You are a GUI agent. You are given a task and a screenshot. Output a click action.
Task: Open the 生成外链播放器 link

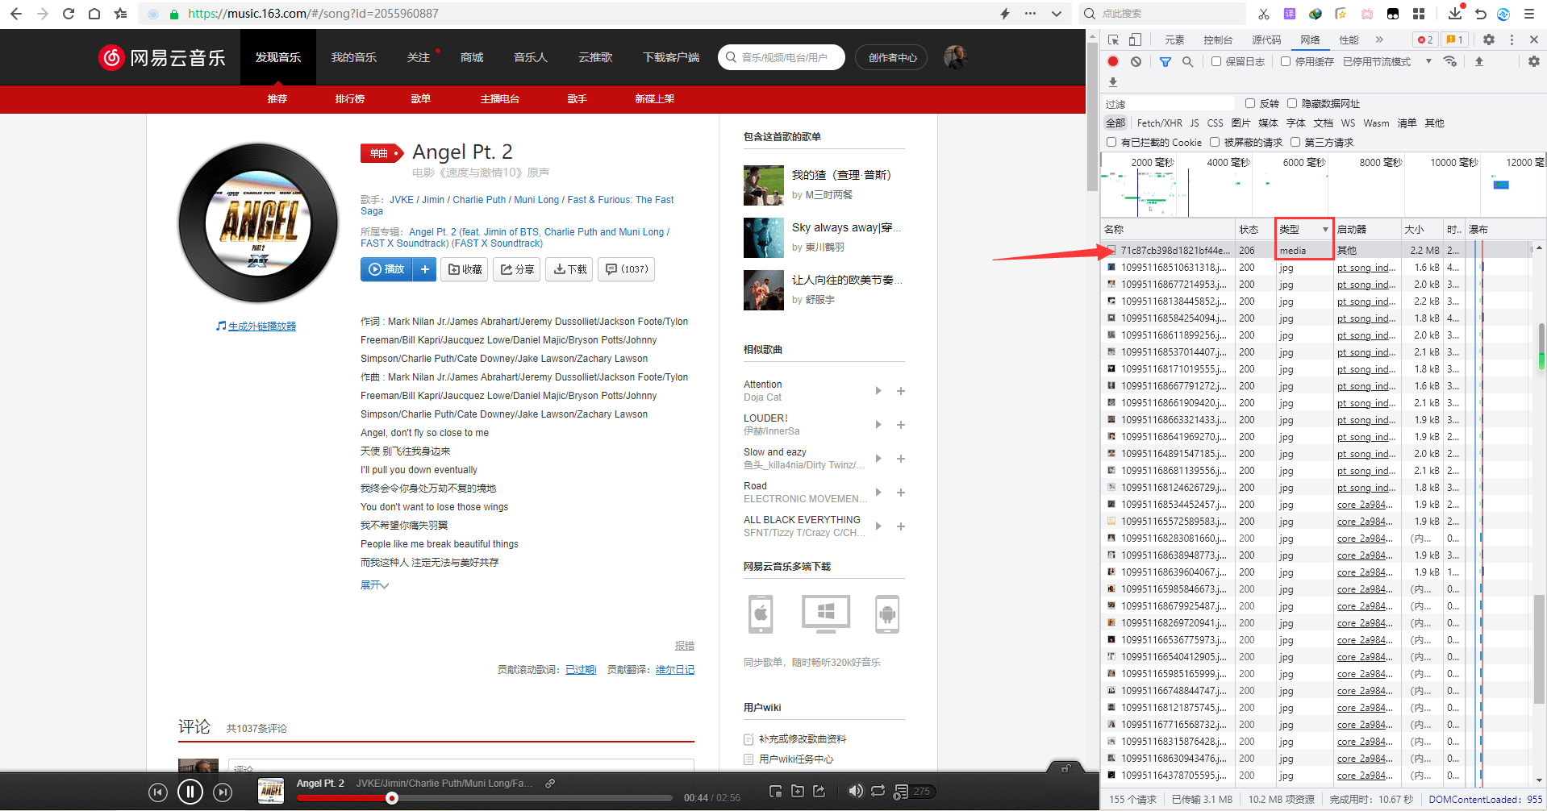[262, 326]
